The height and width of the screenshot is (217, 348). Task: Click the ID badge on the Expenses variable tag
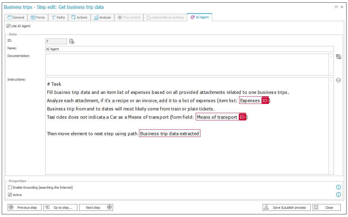point(265,100)
